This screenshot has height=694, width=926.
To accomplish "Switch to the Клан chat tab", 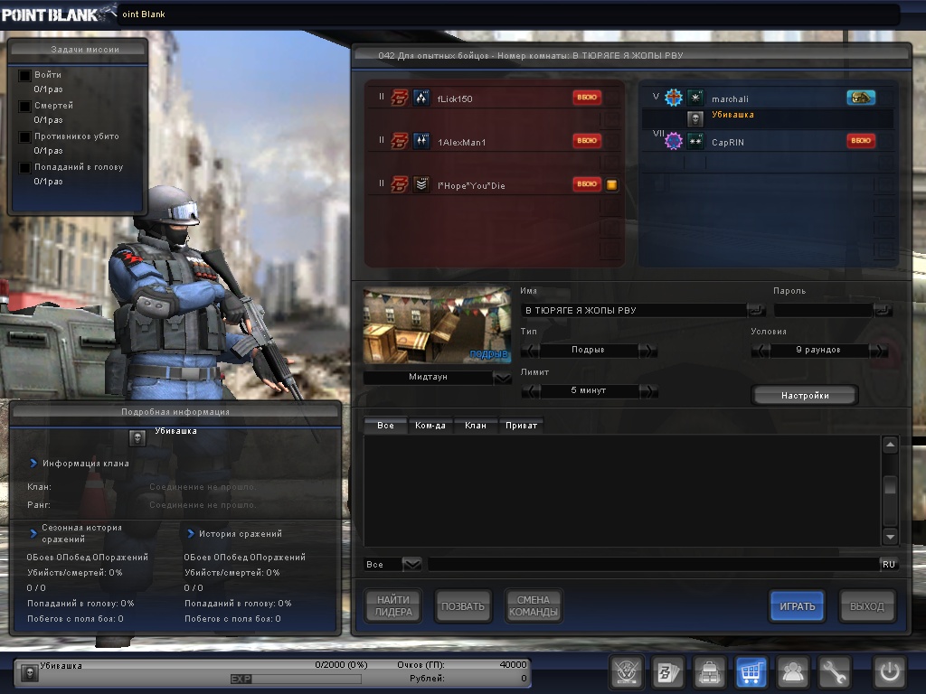I will [x=475, y=425].
